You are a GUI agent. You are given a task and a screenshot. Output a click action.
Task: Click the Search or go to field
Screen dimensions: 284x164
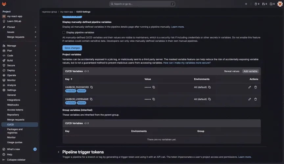(142, 4)
